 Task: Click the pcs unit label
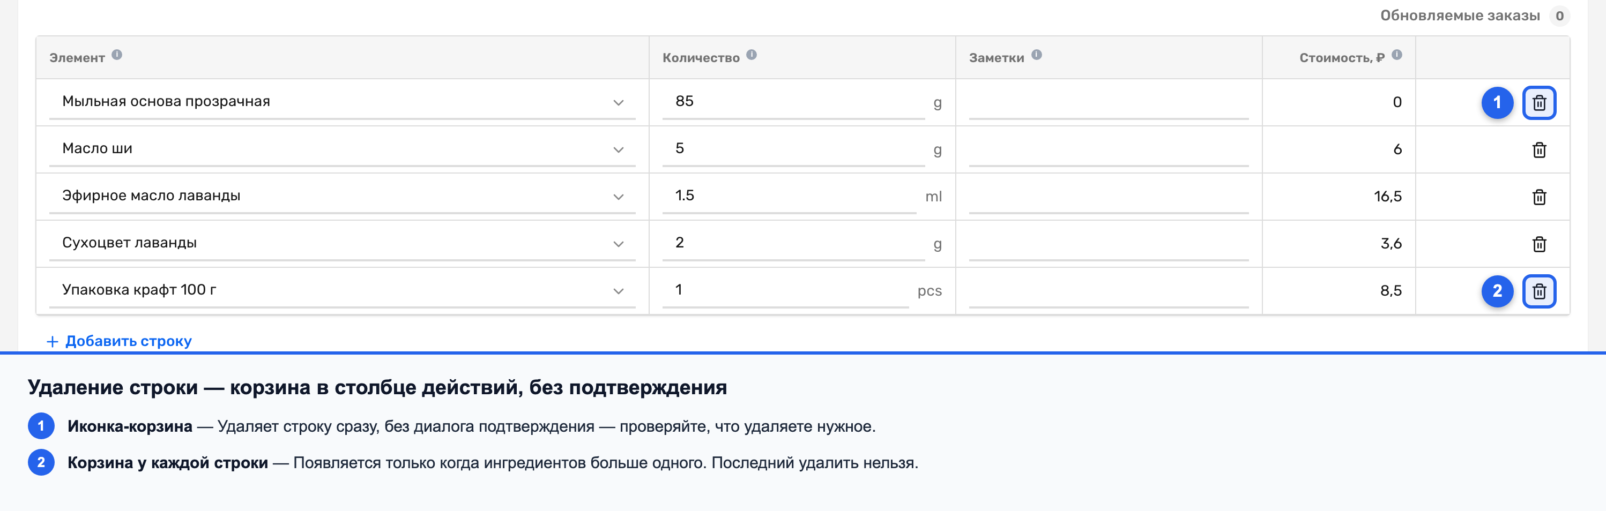930,291
